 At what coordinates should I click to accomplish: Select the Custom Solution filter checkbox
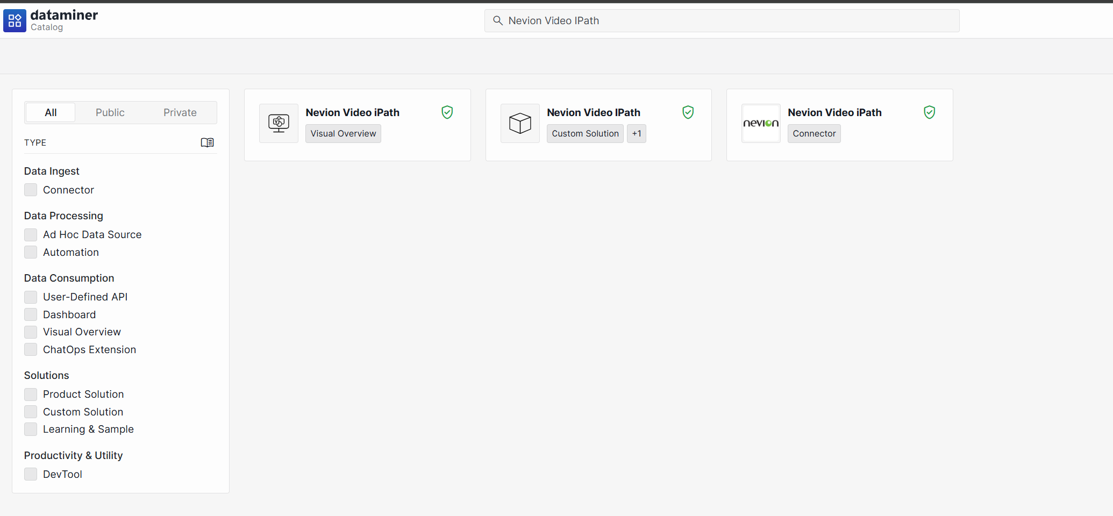click(x=31, y=412)
